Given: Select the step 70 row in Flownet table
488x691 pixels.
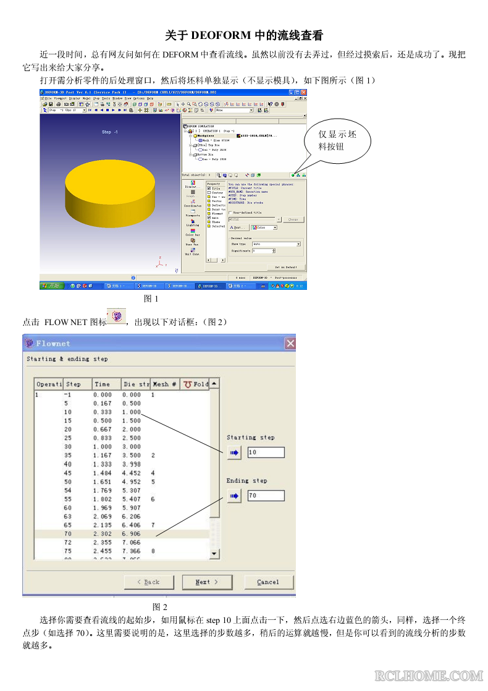Looking at the screenshot, I should (122, 533).
